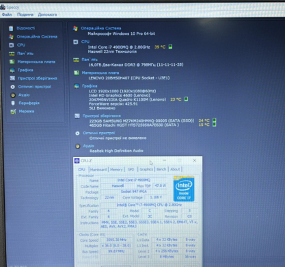Open the Материнська плата summary heading link
The image size is (285, 267).
point(100,73)
